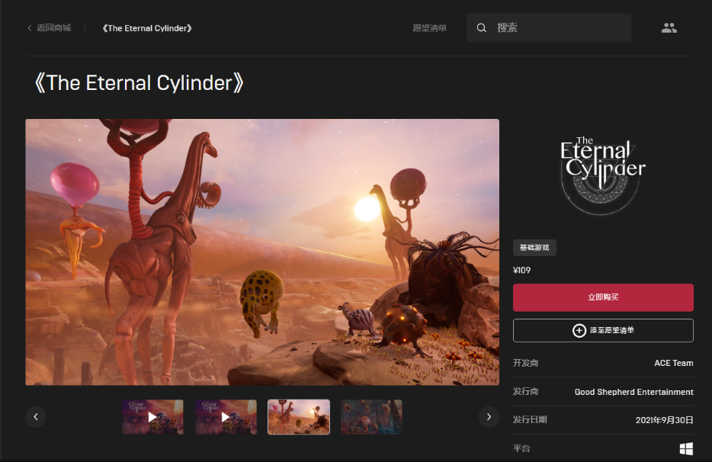Click the red 立即购买 buy now button
This screenshot has width=712, height=462.
click(603, 297)
